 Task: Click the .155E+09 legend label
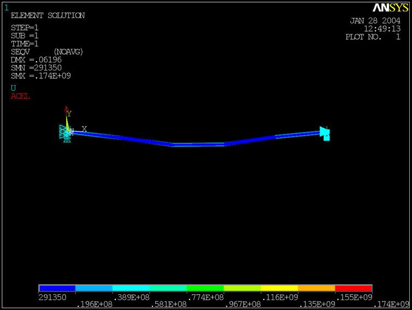coord(355,297)
